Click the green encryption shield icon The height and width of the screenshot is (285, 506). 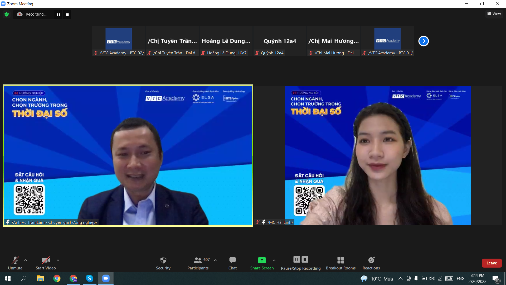point(7,14)
